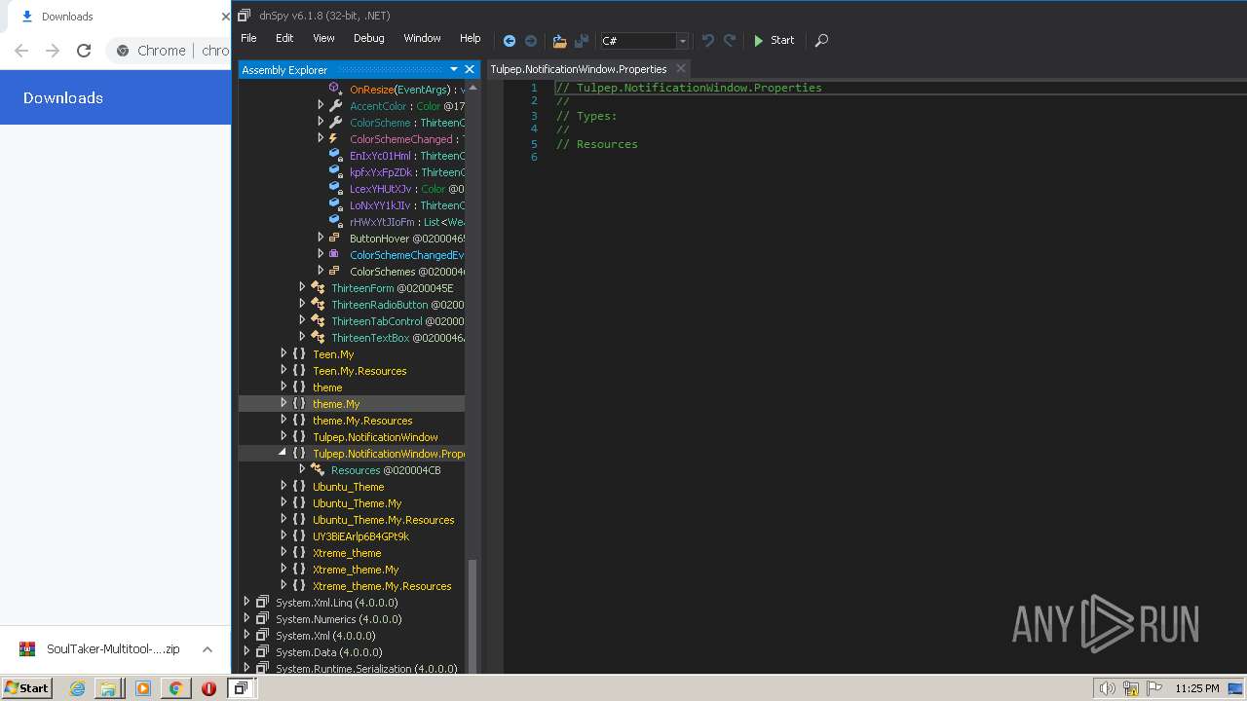Expand the Ubuntu_Theme namespace
The image size is (1247, 701).
click(283, 486)
